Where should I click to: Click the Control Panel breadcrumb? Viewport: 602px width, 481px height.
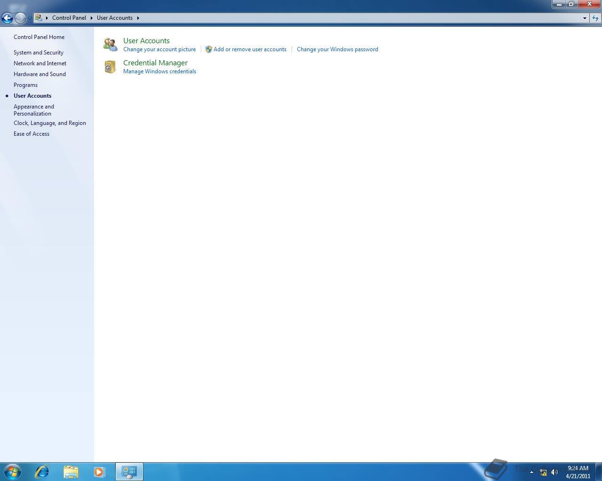(69, 18)
